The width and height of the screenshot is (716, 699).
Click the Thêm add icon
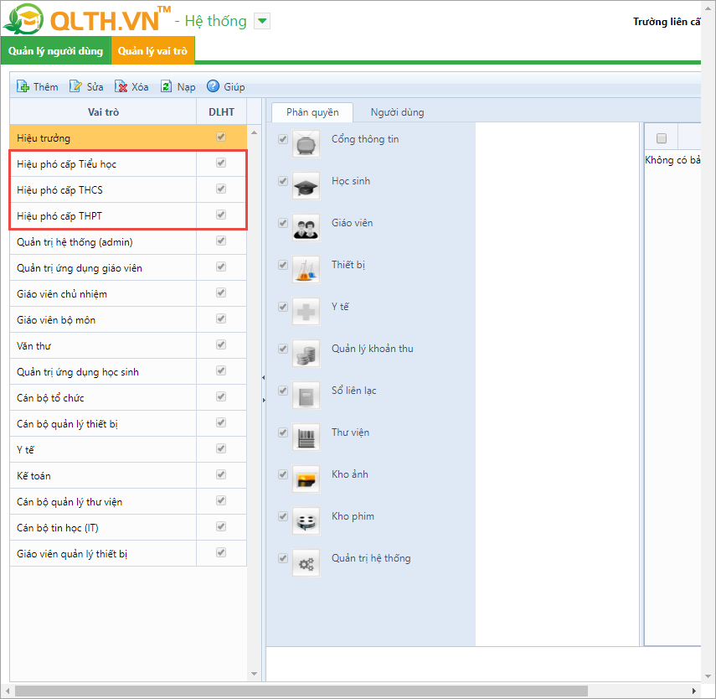click(x=23, y=86)
